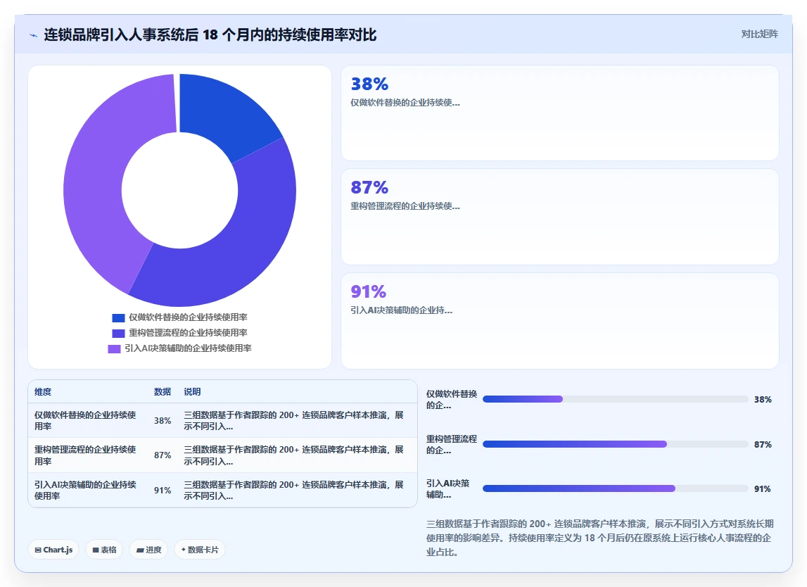Click table cell 引入AI决策辅助的企业持续使用率
The width and height of the screenshot is (807, 587).
[85, 490]
